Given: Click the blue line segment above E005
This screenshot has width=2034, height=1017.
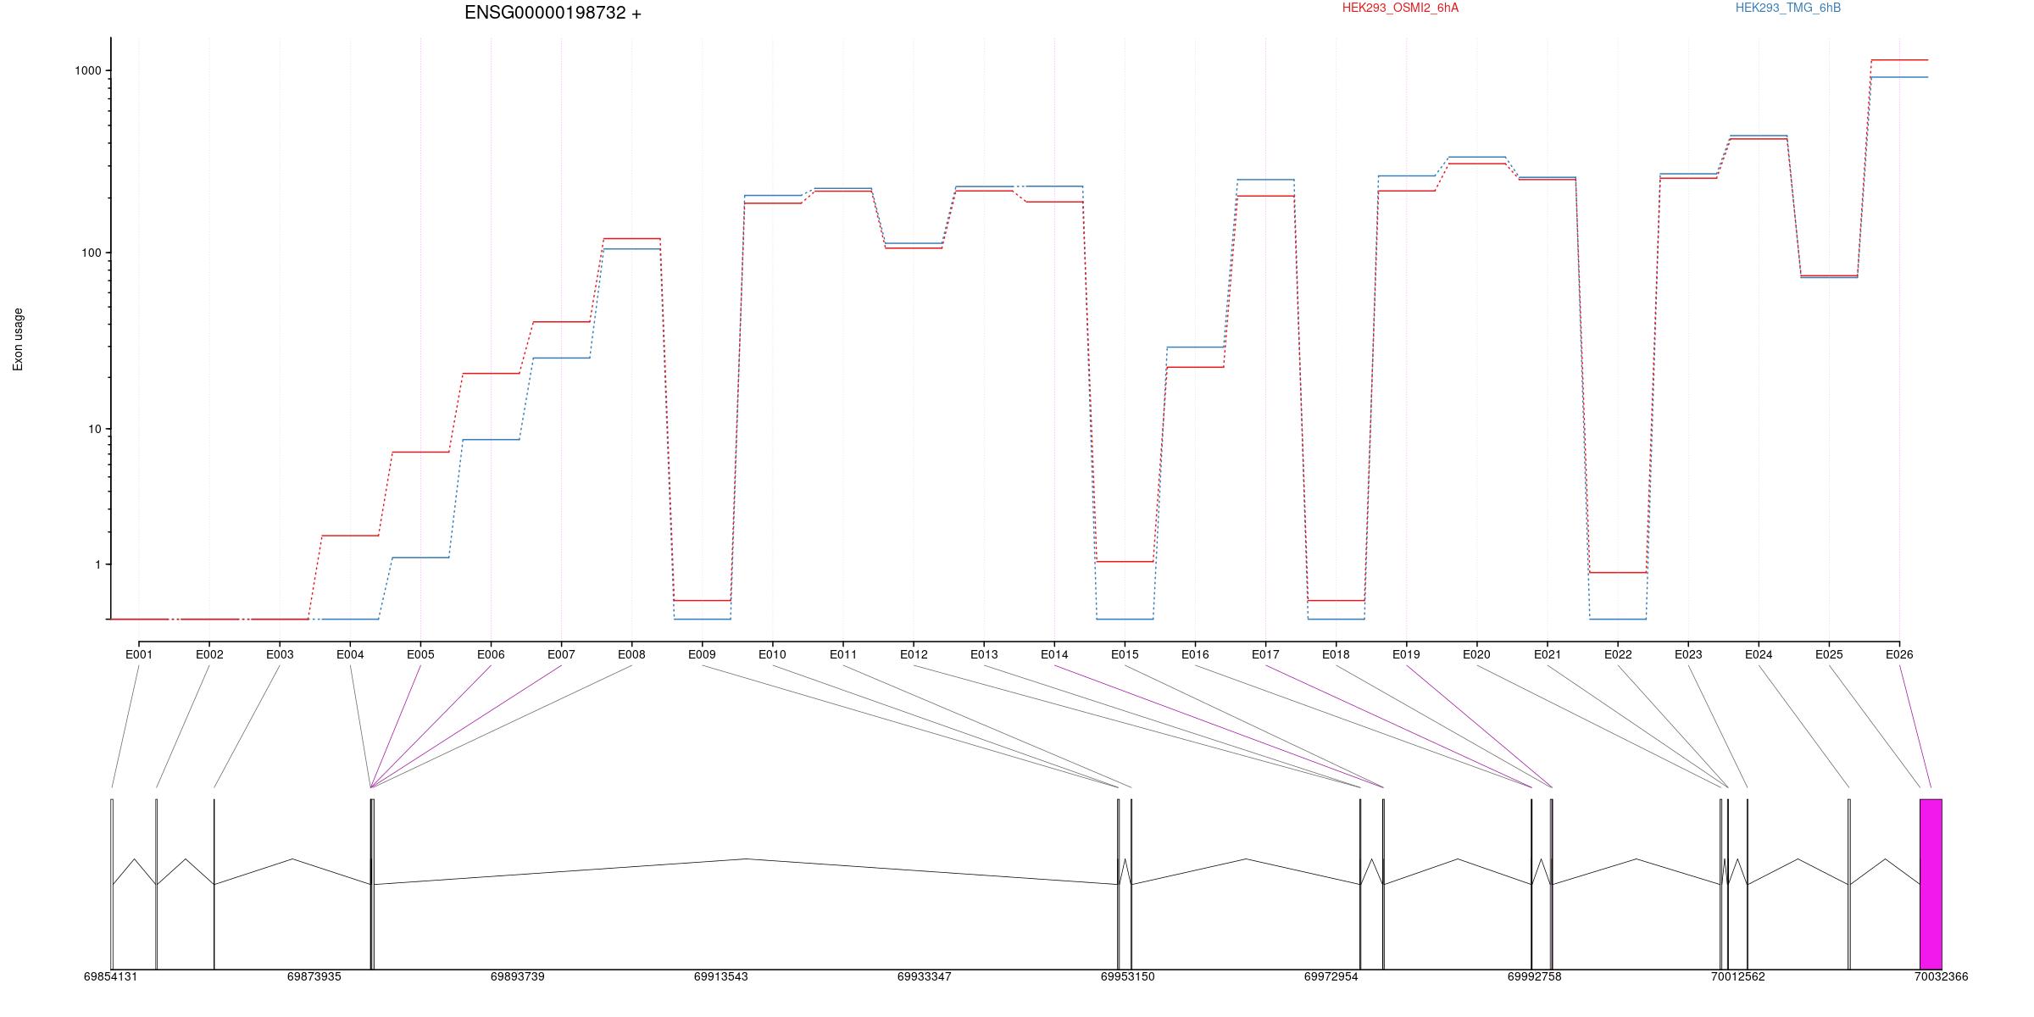Looking at the screenshot, I should (420, 558).
